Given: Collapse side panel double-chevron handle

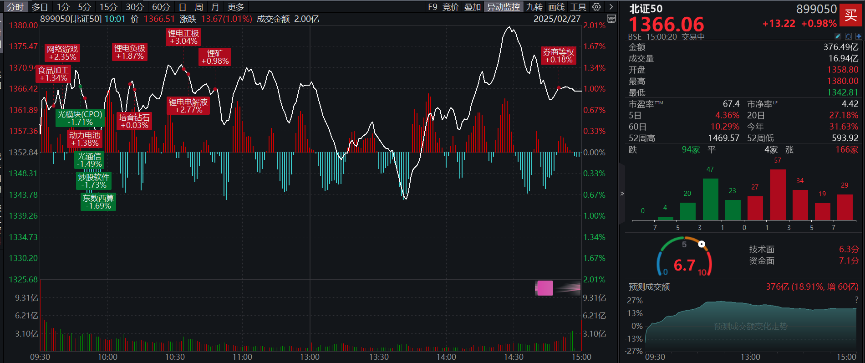Looking at the screenshot, I should (x=622, y=194).
